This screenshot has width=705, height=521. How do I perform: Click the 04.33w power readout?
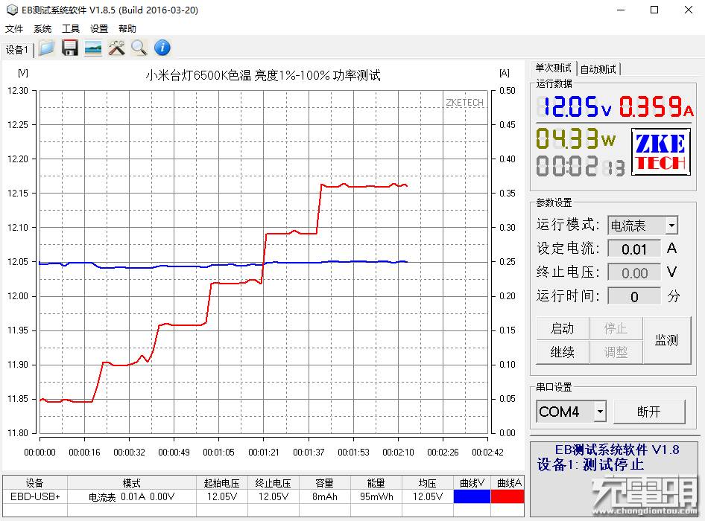(x=575, y=138)
